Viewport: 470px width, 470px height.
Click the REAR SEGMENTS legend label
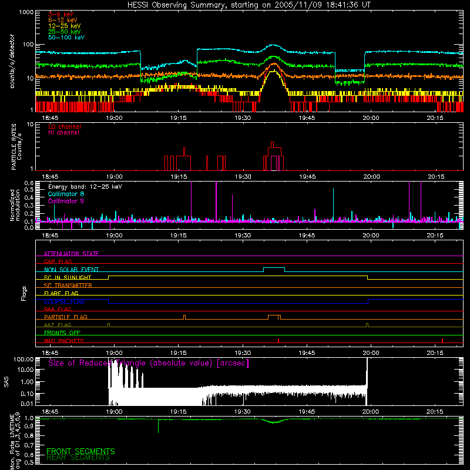pos(78,458)
